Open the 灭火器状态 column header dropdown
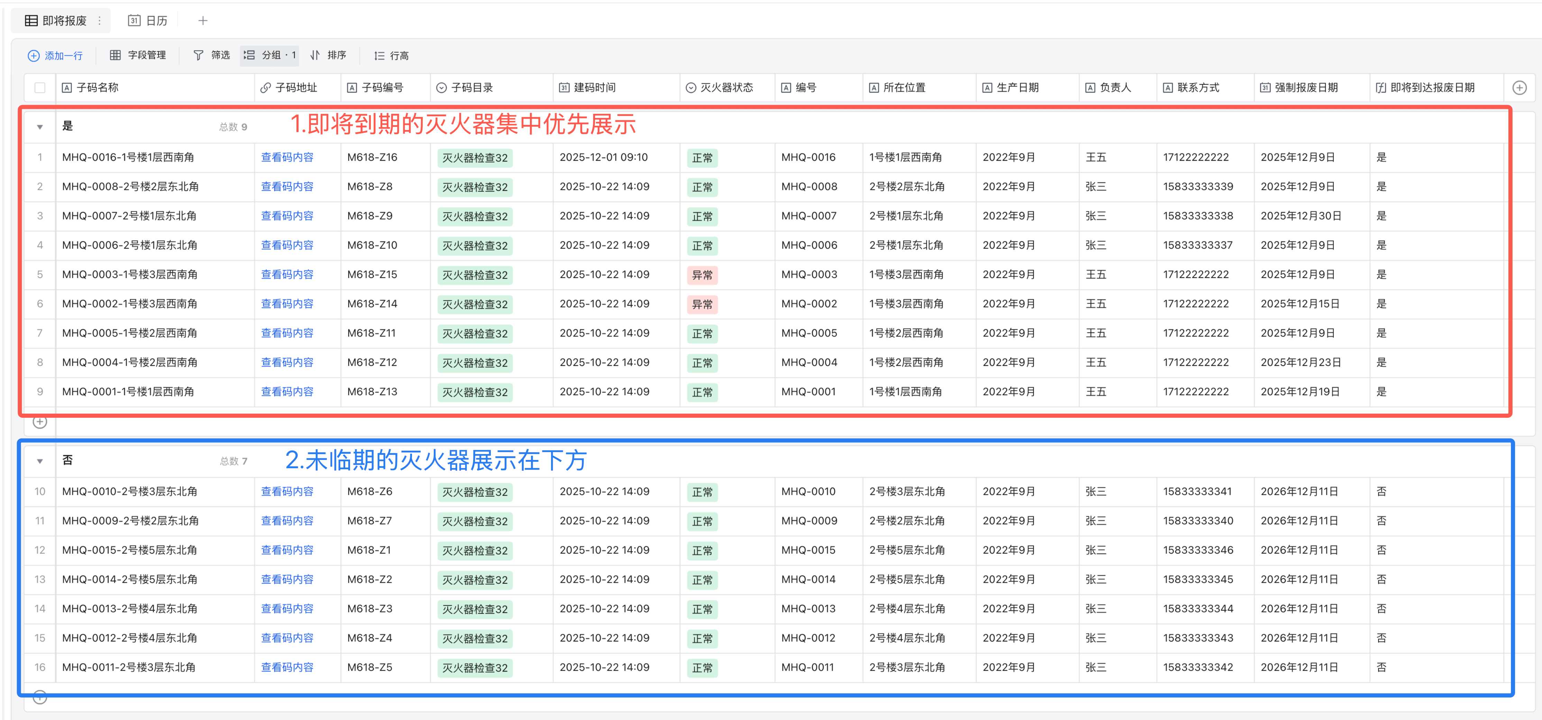 pos(691,87)
